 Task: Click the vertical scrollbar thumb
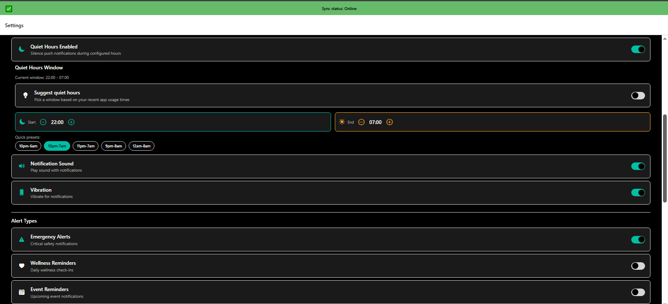[665, 158]
